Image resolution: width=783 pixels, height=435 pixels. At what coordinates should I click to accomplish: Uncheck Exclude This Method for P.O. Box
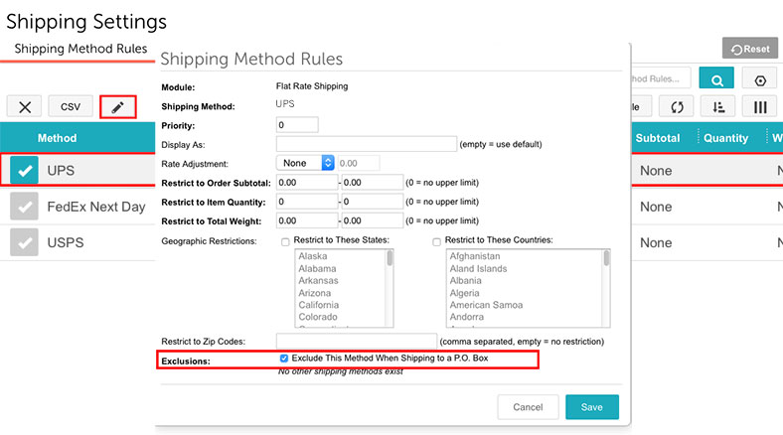click(284, 359)
